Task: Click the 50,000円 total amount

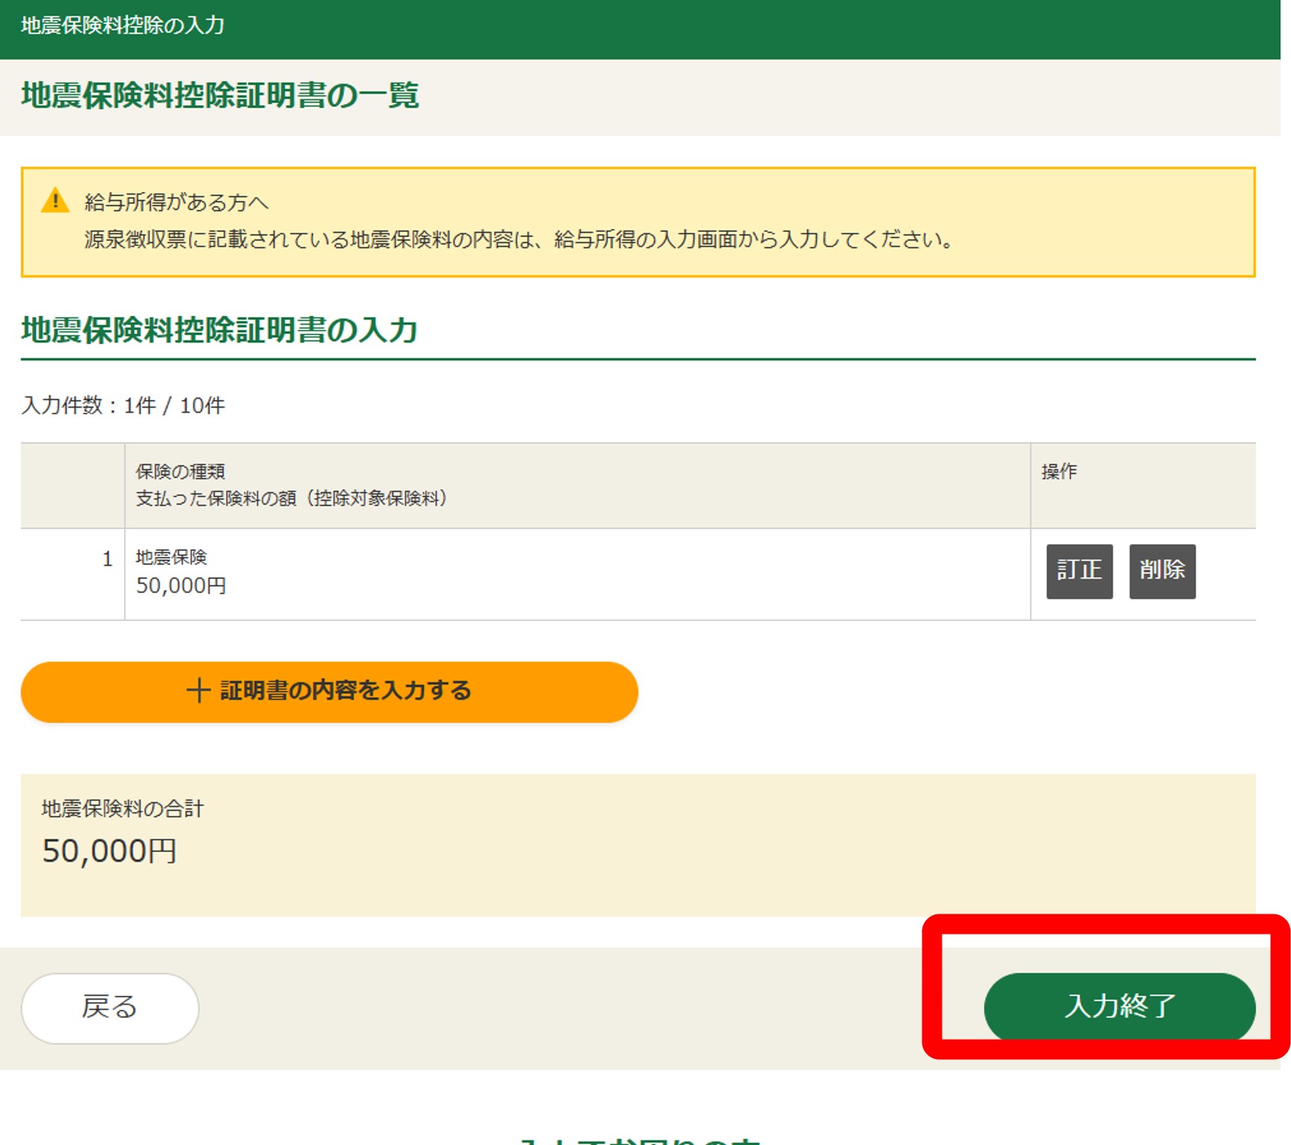Action: (109, 851)
